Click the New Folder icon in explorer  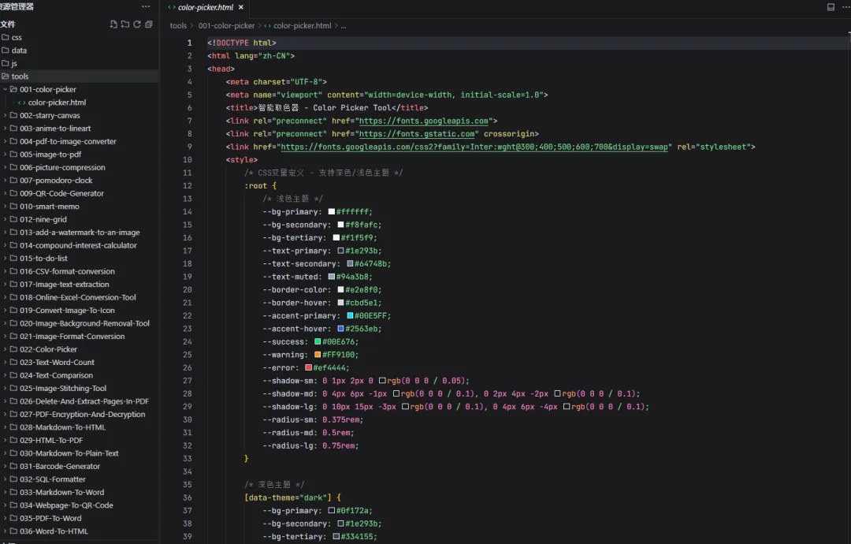[124, 24]
